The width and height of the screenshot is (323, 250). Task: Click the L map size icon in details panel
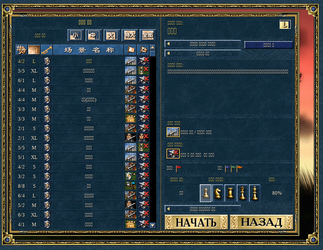pyautogui.click(x=285, y=25)
